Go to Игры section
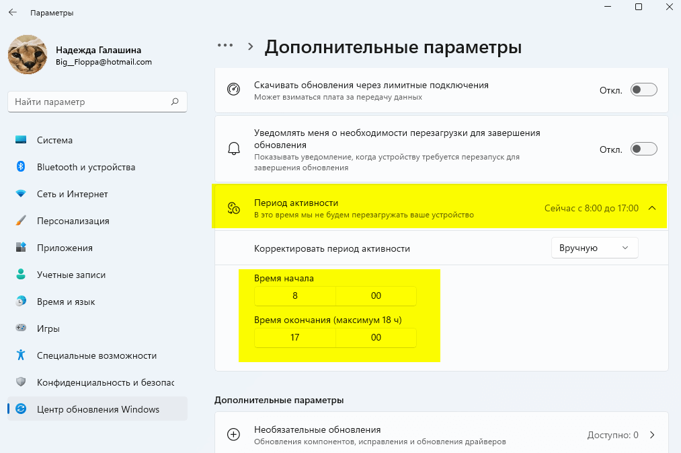The image size is (681, 453). (x=97, y=328)
